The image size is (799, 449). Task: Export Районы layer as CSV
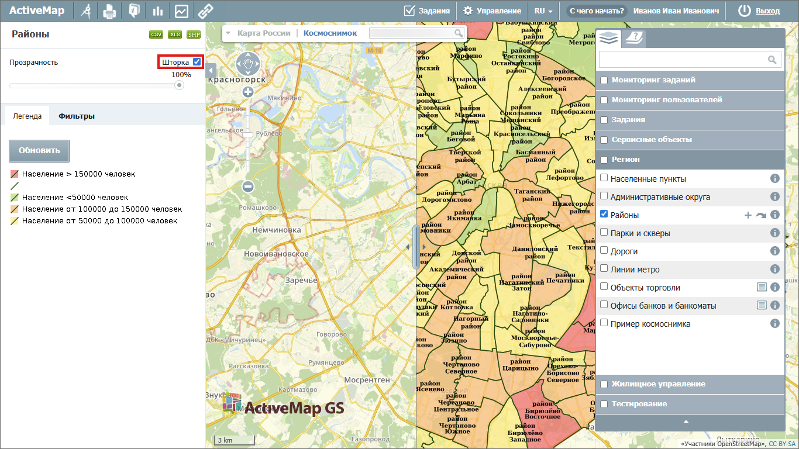[x=156, y=34]
